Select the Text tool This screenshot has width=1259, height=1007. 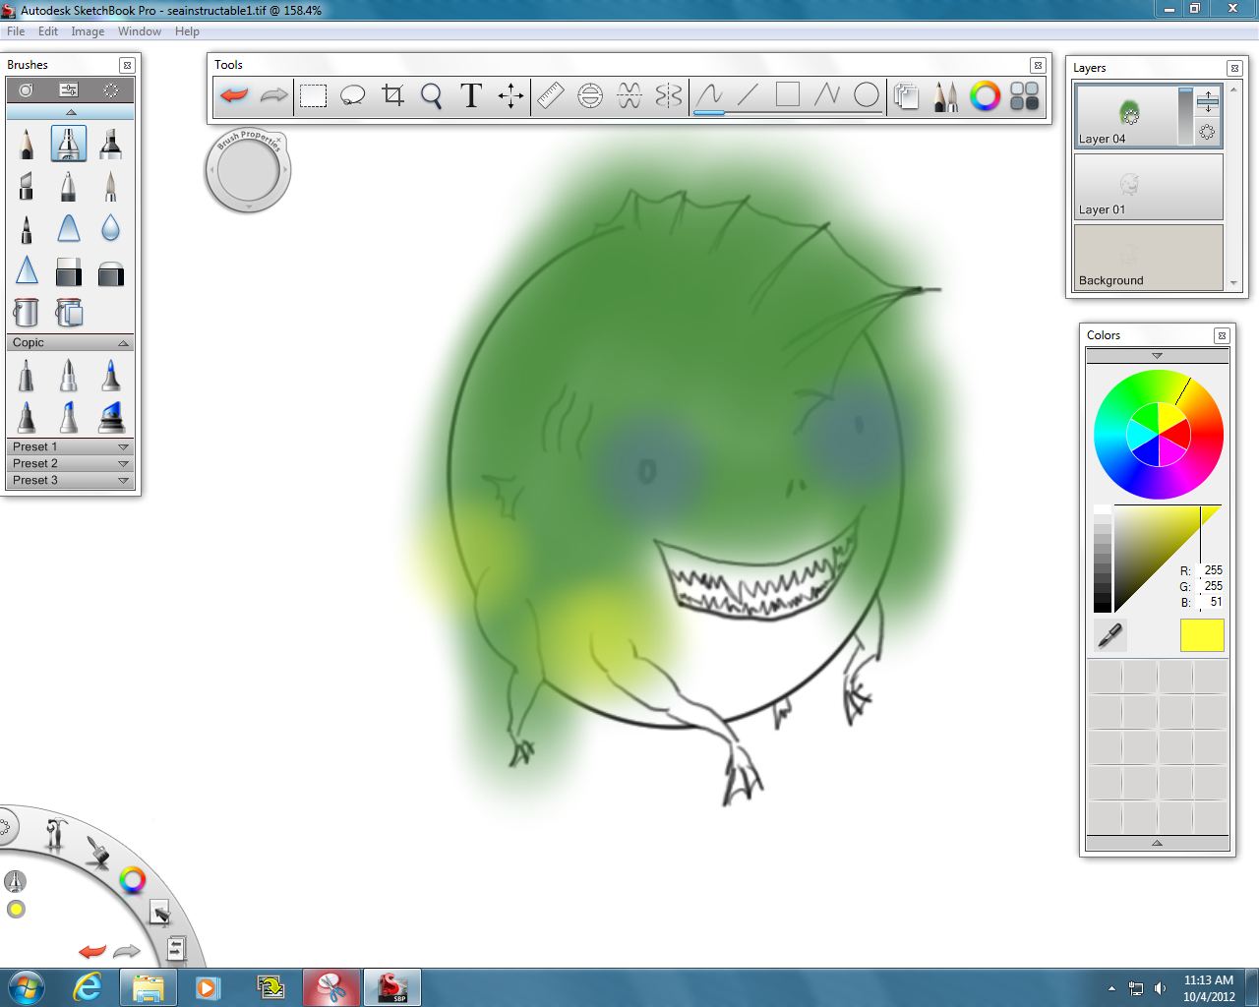470,95
